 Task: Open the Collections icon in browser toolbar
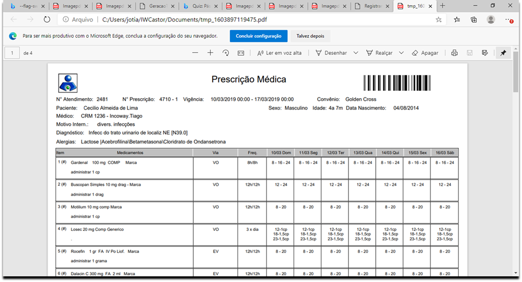tap(473, 19)
